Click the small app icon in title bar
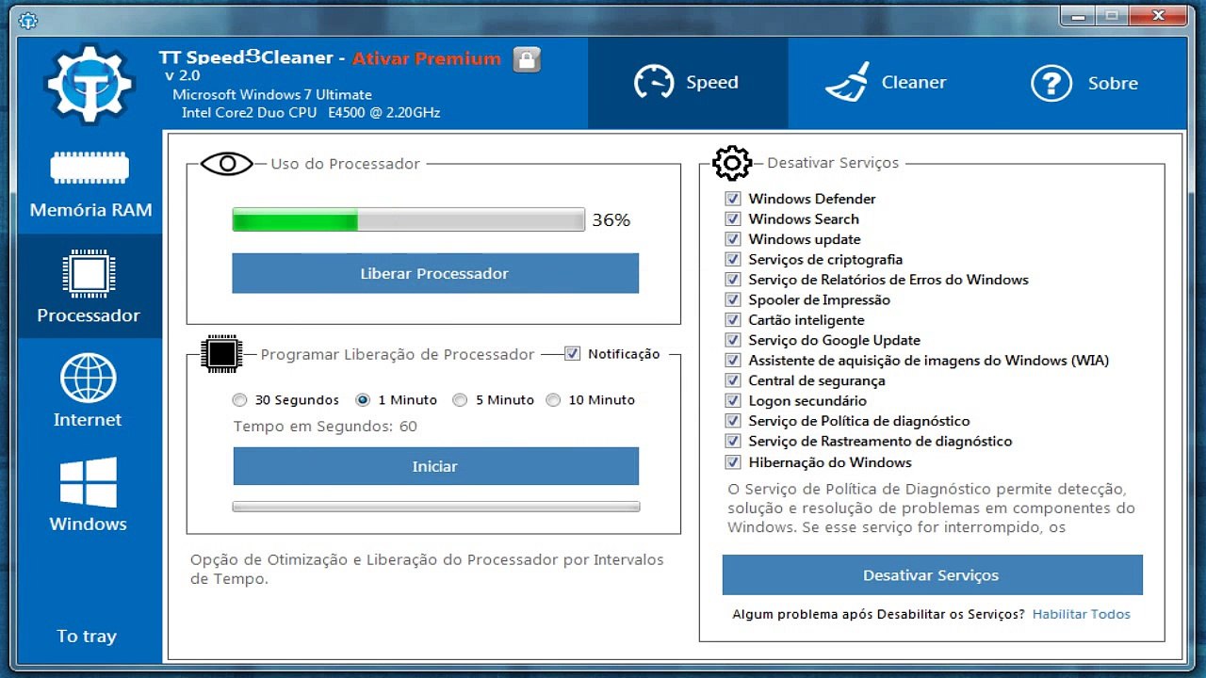This screenshot has height=678, width=1206. click(28, 21)
